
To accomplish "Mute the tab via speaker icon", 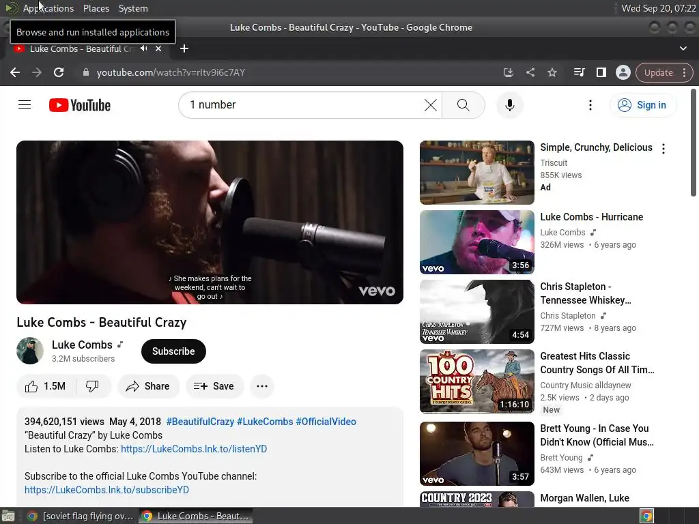I will coord(143,48).
